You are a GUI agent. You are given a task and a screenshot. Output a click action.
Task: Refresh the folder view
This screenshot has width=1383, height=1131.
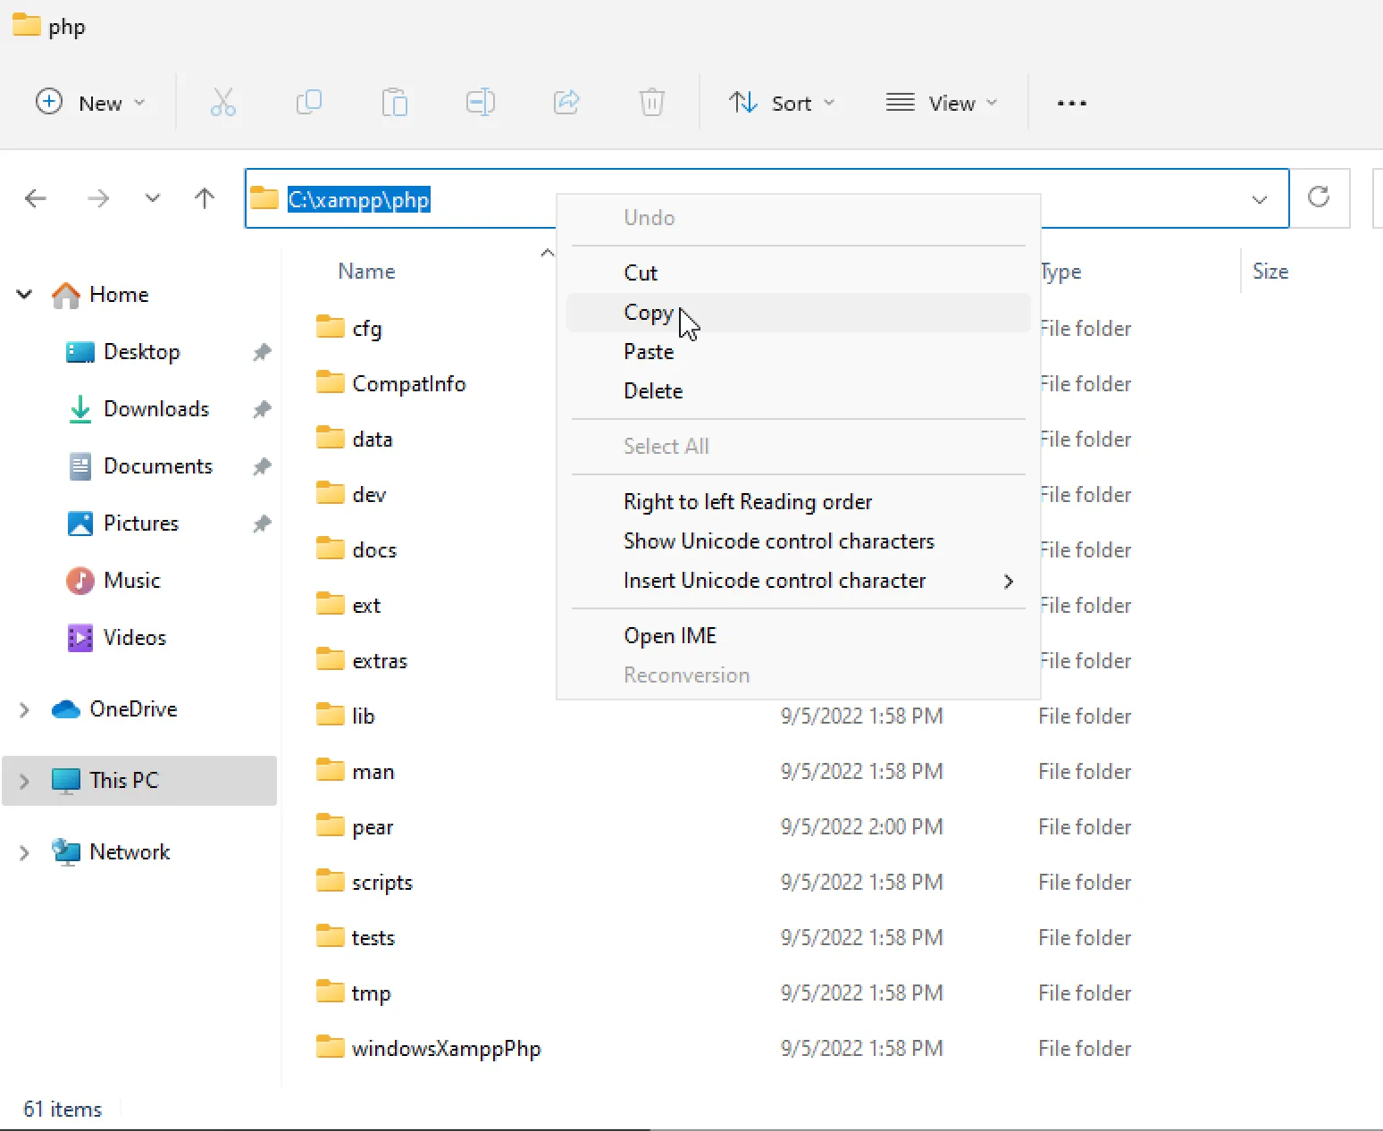click(1319, 197)
